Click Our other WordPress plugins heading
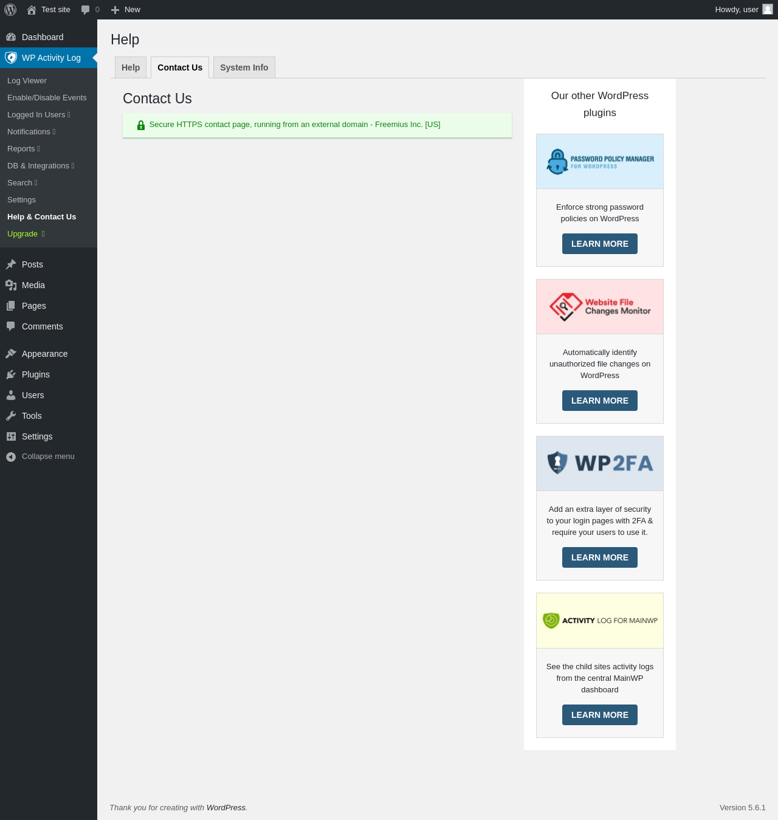This screenshot has height=820, width=778. point(600,104)
